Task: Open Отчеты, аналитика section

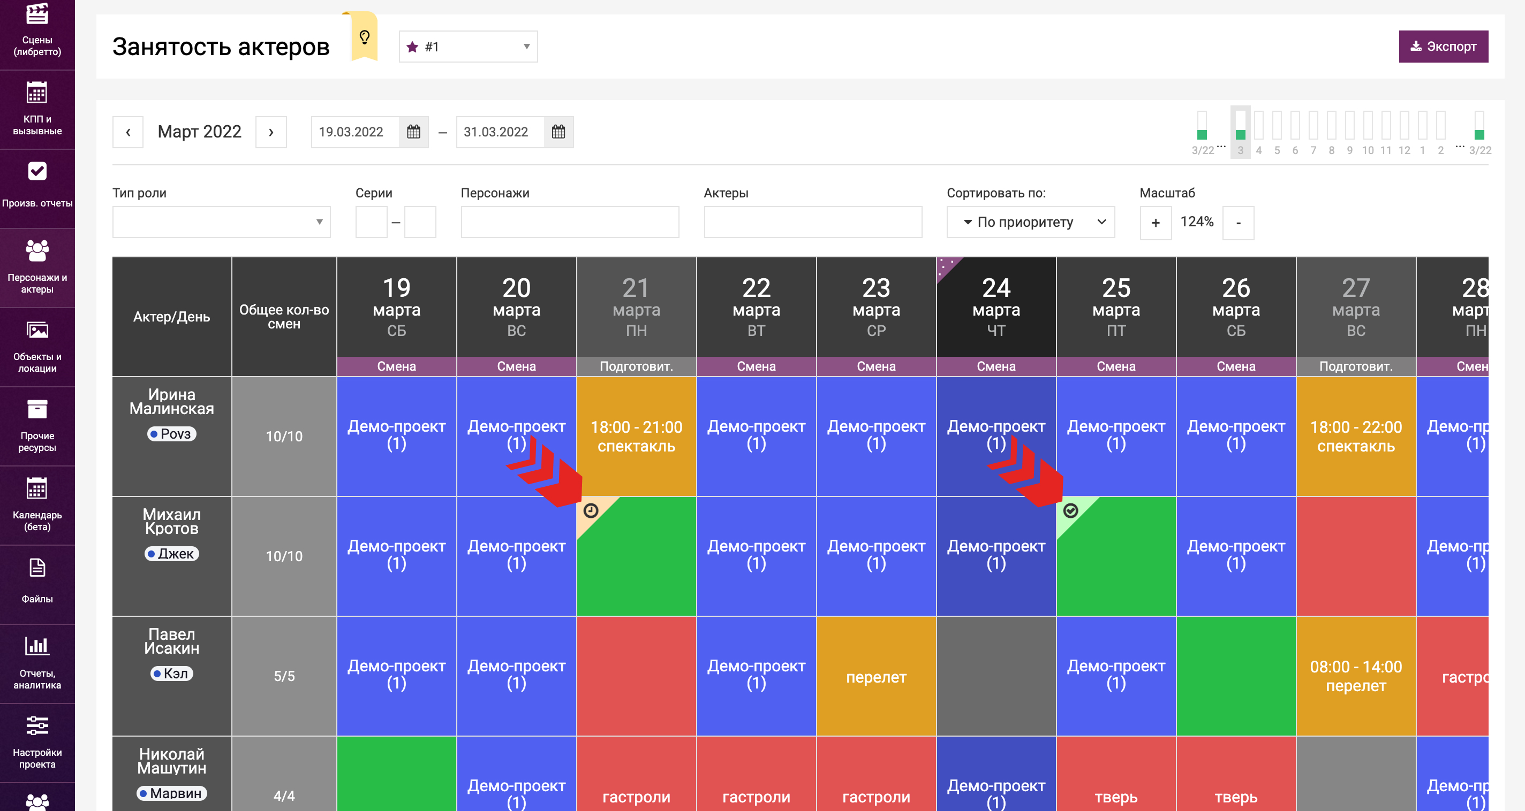Action: [37, 664]
